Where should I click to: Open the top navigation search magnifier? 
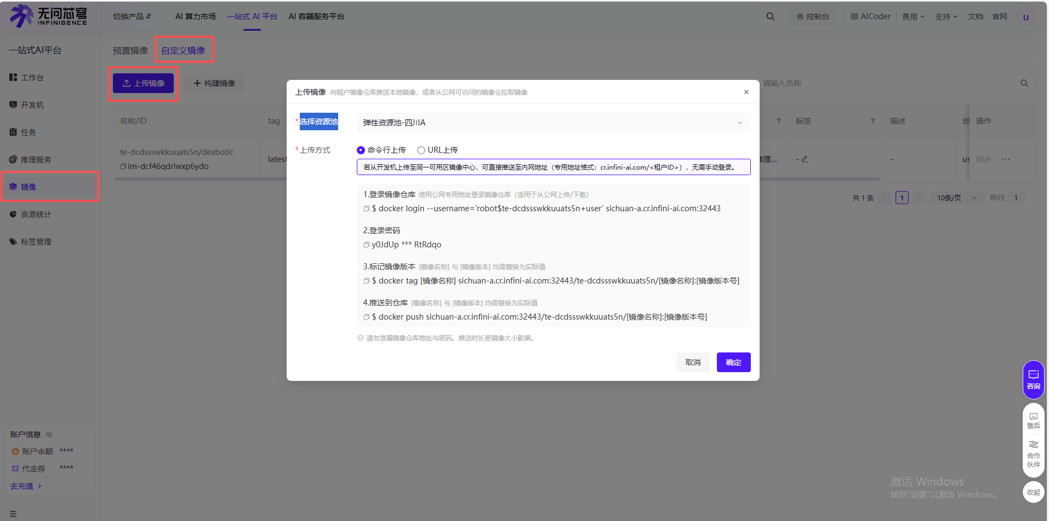click(x=770, y=16)
